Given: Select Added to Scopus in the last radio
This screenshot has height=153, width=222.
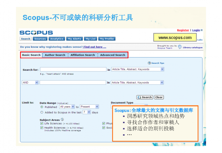Looking at the screenshot, I should [x=42, y=112].
